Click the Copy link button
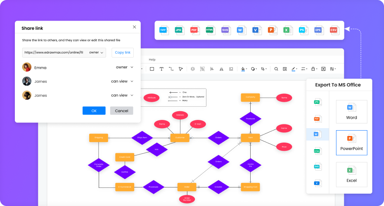This screenshot has width=384, height=206. (123, 52)
